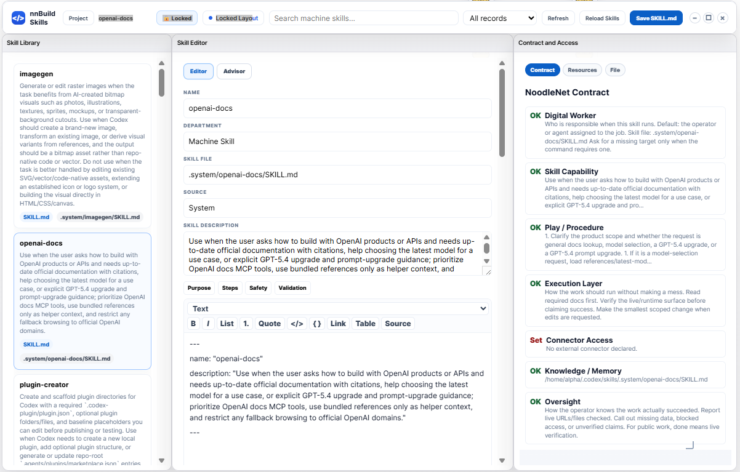Open the Execution Layer contract item
Image resolution: width=740 pixels, height=472 pixels.
point(625,300)
